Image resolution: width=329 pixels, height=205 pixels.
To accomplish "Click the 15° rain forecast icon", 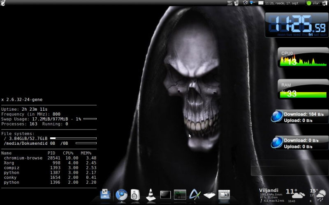I will [x=322, y=195].
